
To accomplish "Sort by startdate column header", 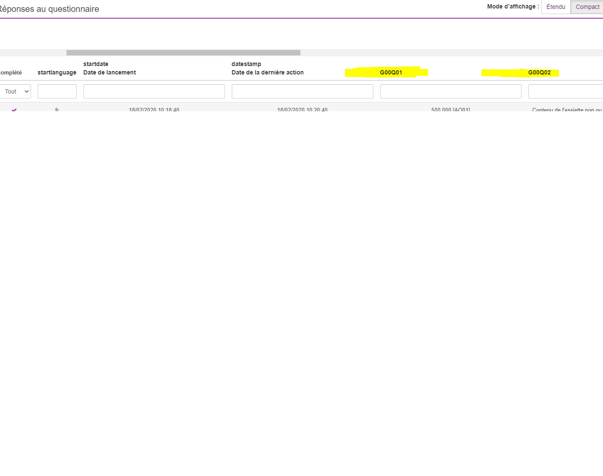I will click(x=96, y=64).
